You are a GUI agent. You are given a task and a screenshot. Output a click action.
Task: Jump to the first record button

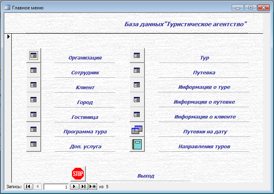(28, 187)
